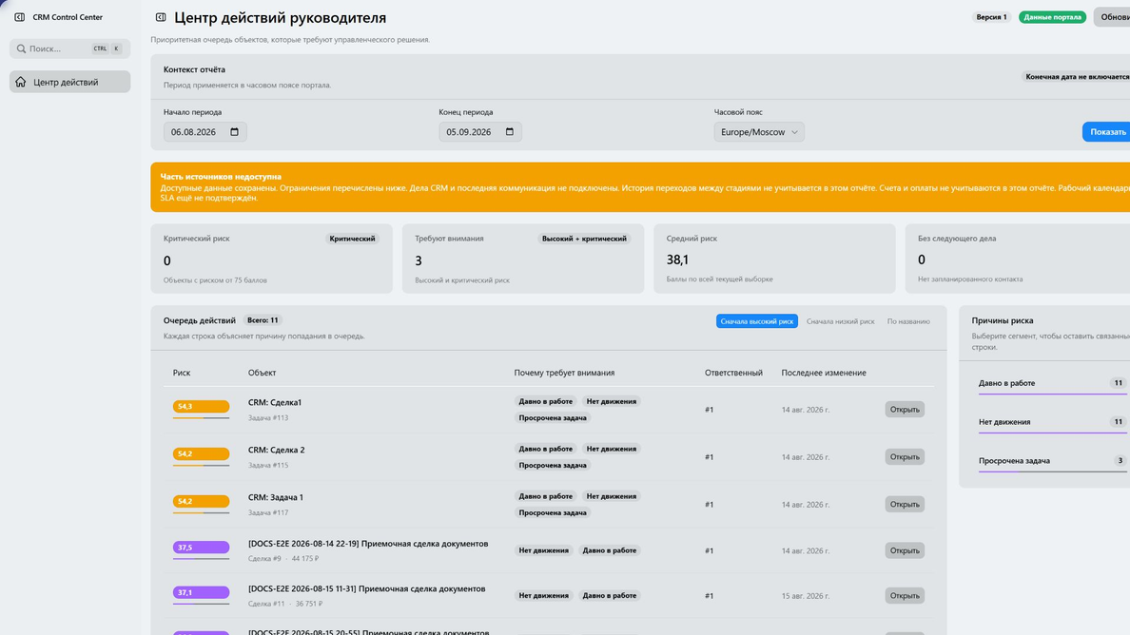
Task: Click the 54,3 risk score bar
Action: tap(201, 407)
